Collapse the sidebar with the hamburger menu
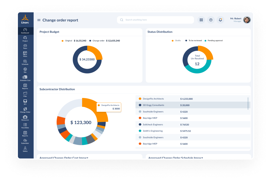The width and height of the screenshot is (271, 182). pyautogui.click(x=39, y=20)
